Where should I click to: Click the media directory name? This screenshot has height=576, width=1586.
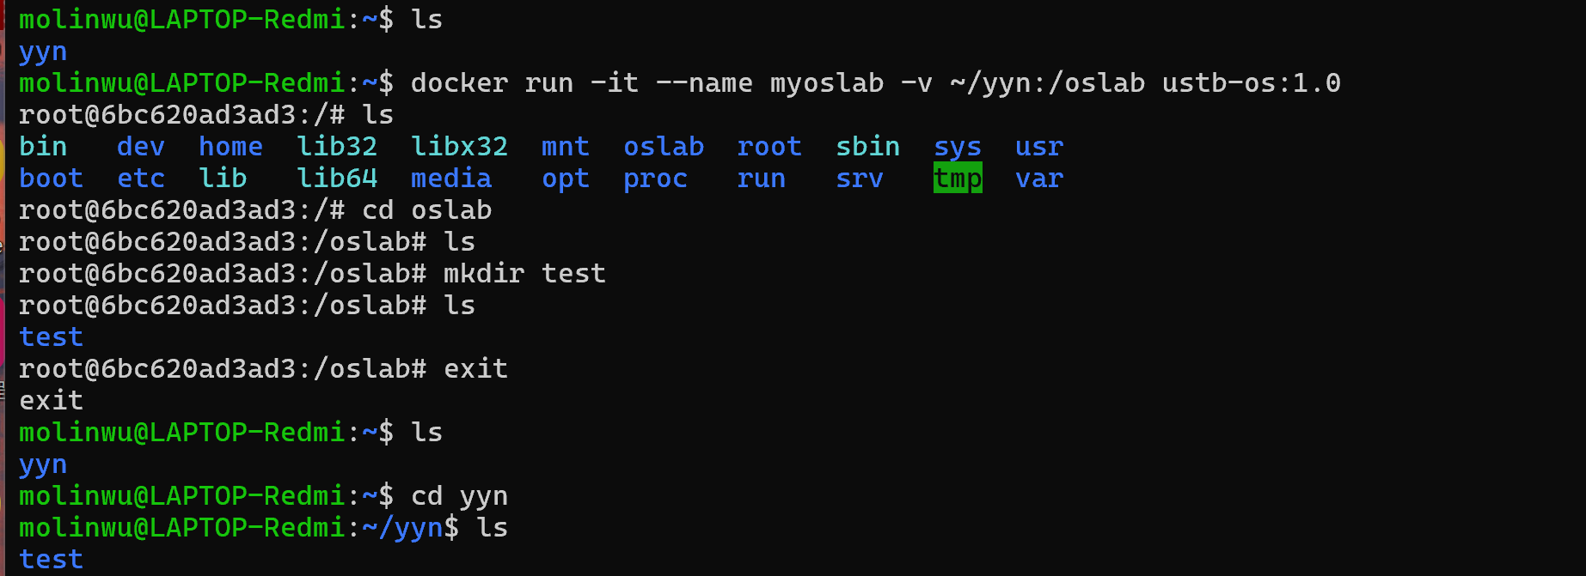(x=451, y=179)
